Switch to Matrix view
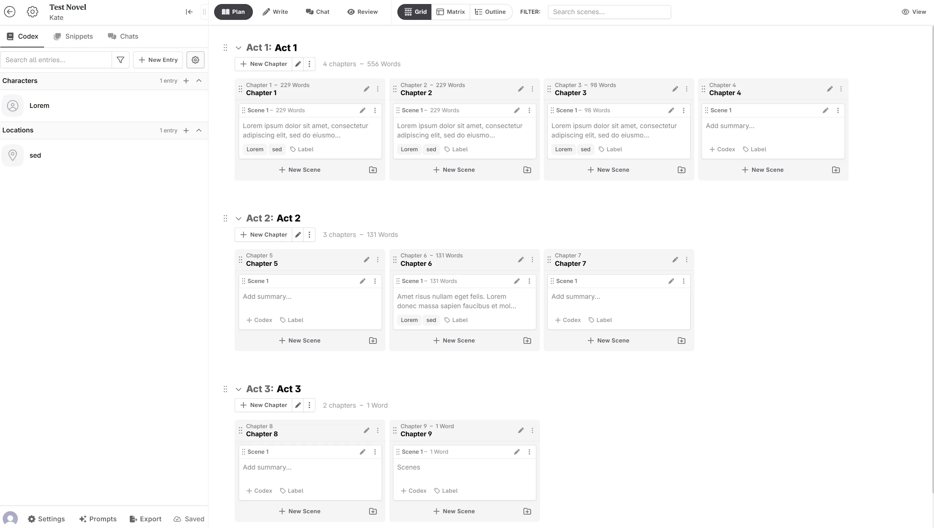This screenshot has height=528, width=934. tap(451, 12)
